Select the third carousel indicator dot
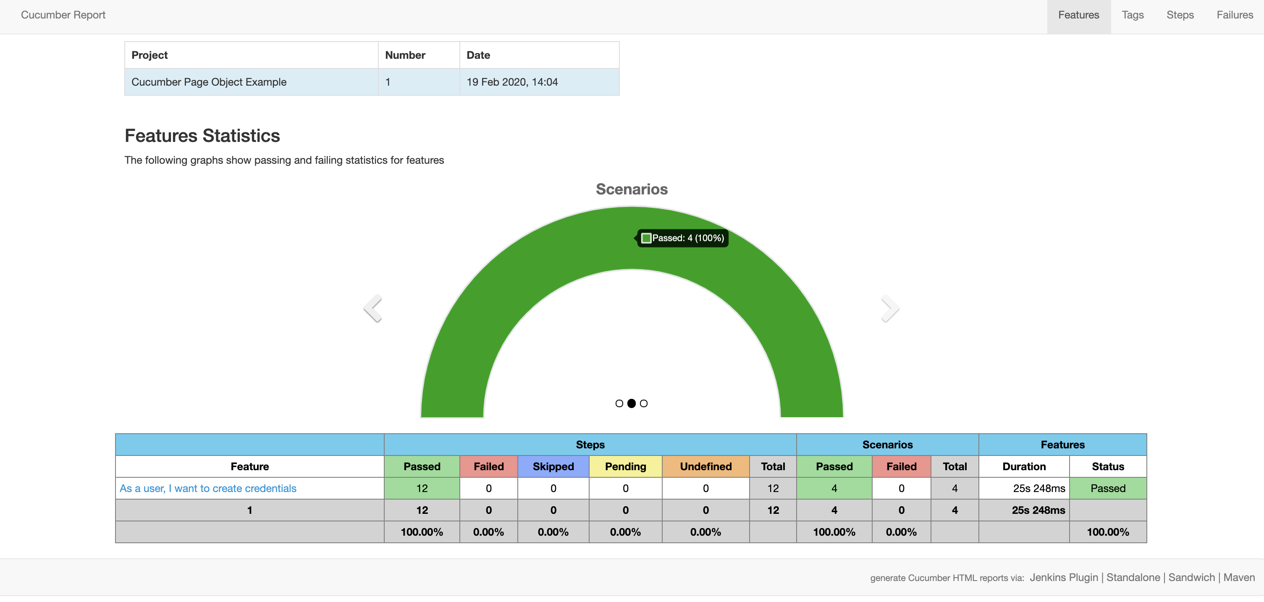The image size is (1264, 602). pos(644,403)
